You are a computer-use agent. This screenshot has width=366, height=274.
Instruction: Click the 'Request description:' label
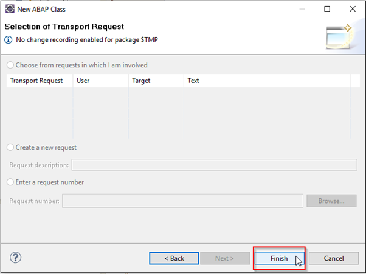[x=39, y=165]
